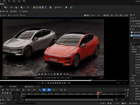Image resolution: width=140 pixels, height=105 pixels.
Task: Open viewport settings gear dropdown
Action: coord(121,15)
